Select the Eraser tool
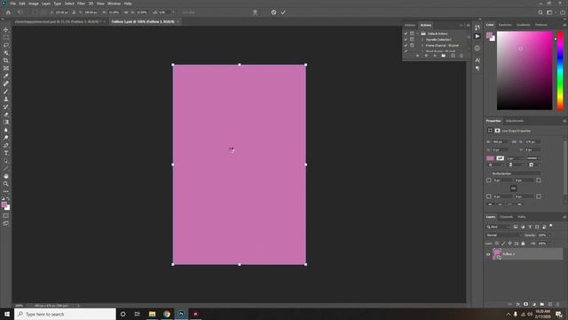 pyautogui.click(x=6, y=115)
